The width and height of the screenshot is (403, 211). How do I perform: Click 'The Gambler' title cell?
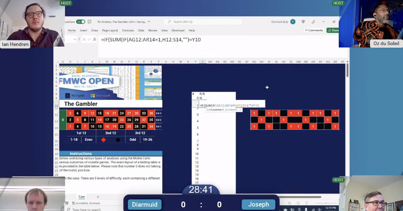coord(110,104)
